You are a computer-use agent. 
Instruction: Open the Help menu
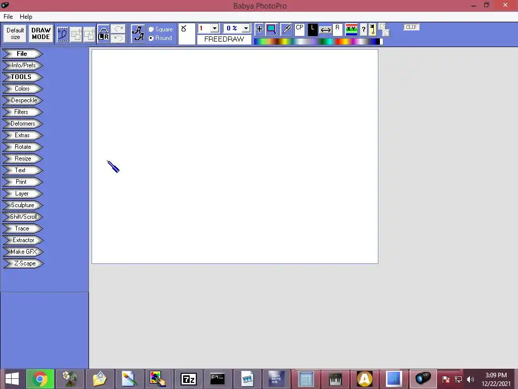point(26,17)
